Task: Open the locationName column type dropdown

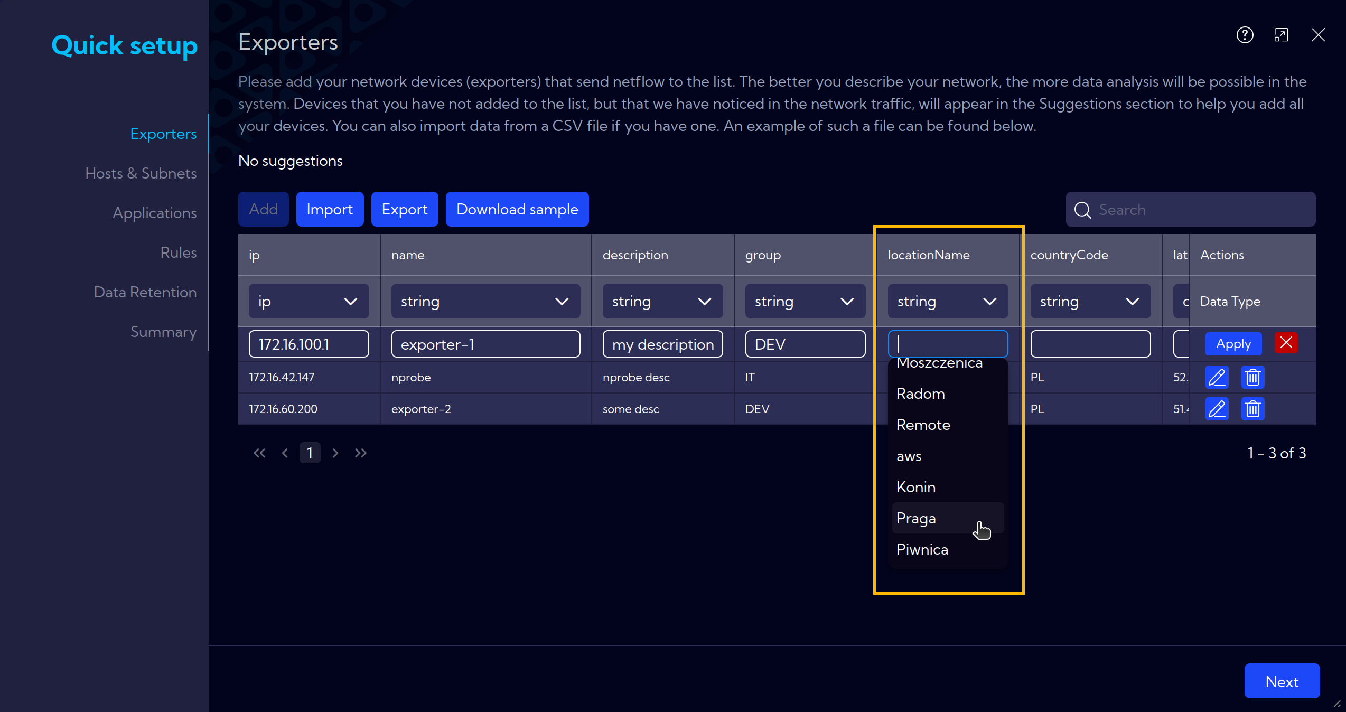Action: tap(948, 301)
